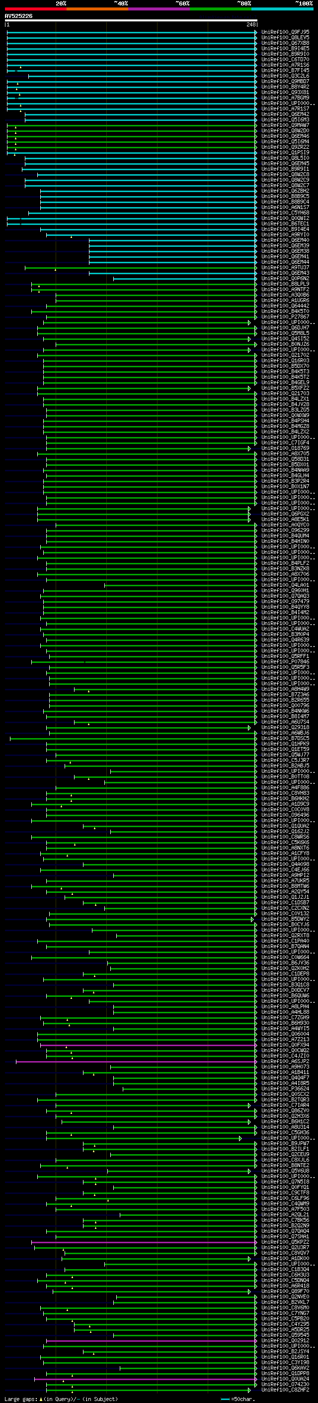Select the UniRef100_Q3C2L6 label
Screen dimensions: 318x1403
click(x=285, y=76)
